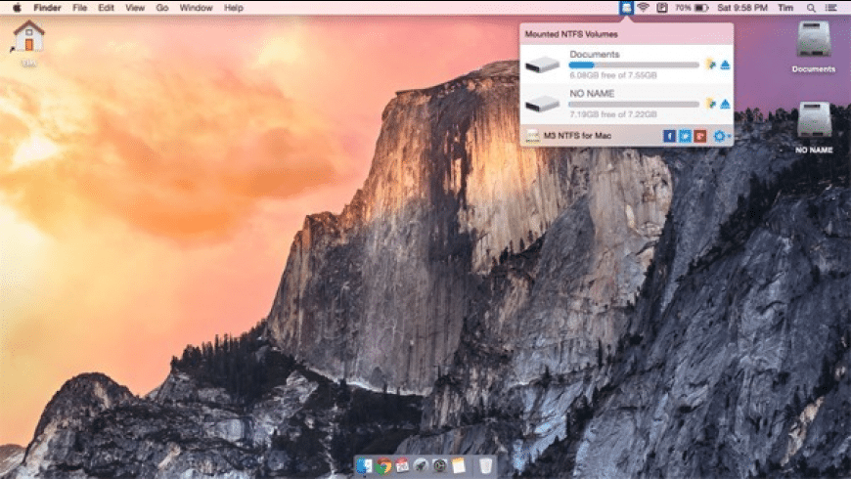
Task: Click the Sat 9:58 PM clock
Action: tap(741, 8)
